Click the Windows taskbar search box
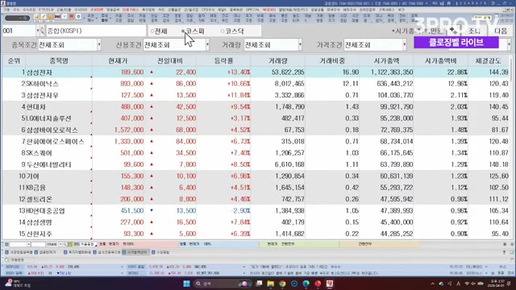Viewport: 516px width, 290px height. 223,284
